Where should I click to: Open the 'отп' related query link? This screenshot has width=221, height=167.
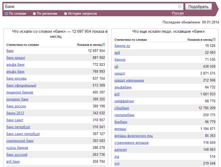(117, 163)
